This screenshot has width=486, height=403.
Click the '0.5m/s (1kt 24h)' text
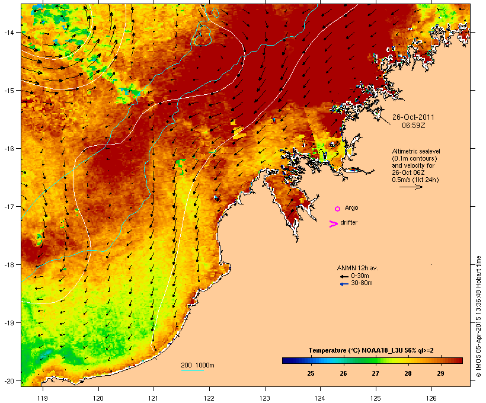415,180
